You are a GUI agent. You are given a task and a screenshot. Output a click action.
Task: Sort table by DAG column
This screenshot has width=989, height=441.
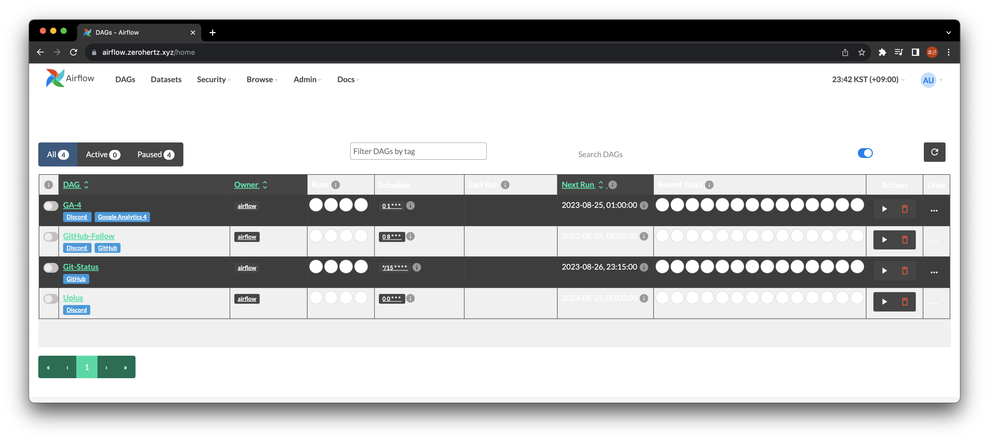coord(76,185)
